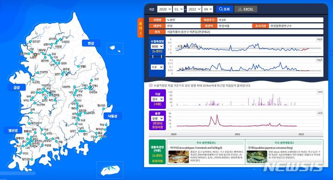The width and height of the screenshot is (333, 180).
Task: Click the blue 조회 search button
Action: pyautogui.click(x=225, y=9)
